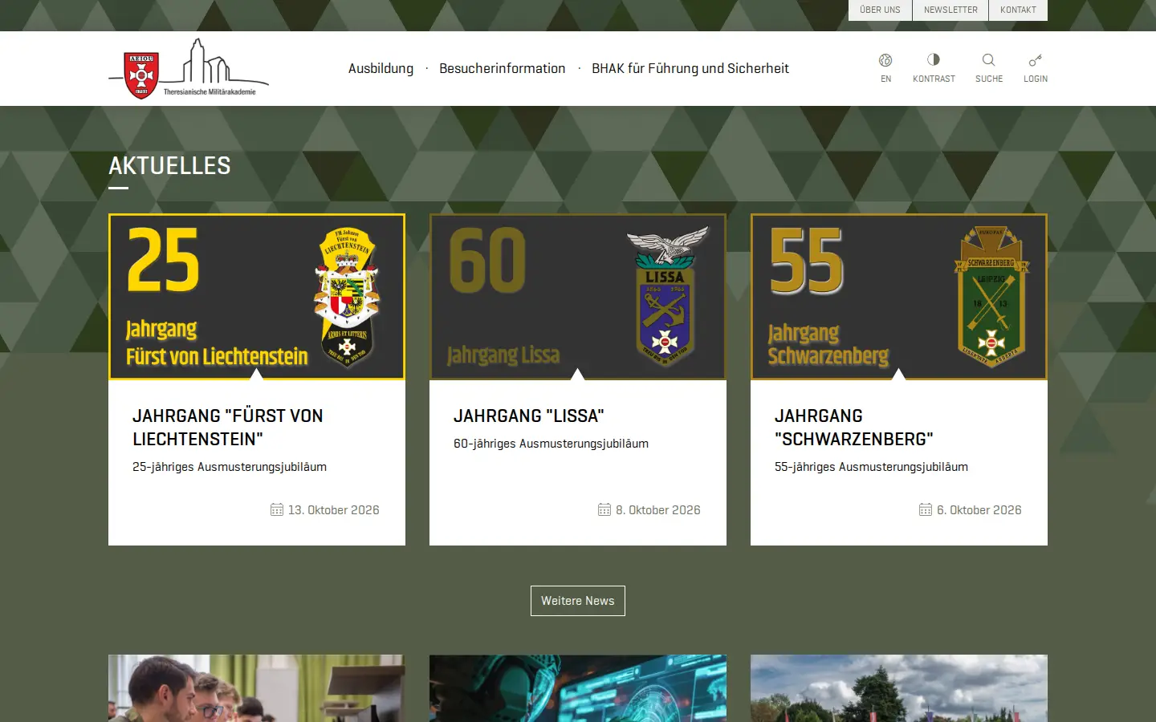Open the outdoor trees and sky photo
Screen dimensions: 1156x722
tap(899, 688)
